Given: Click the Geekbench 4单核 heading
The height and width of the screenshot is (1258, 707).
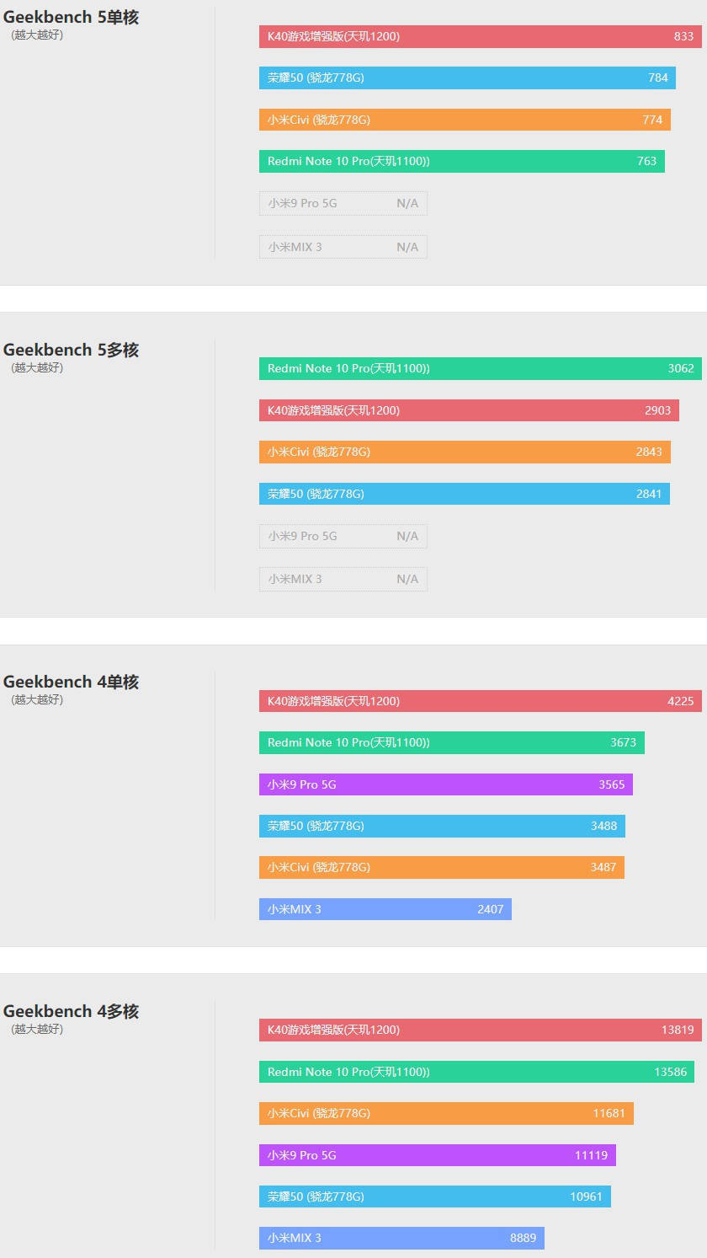Looking at the screenshot, I should (x=71, y=682).
